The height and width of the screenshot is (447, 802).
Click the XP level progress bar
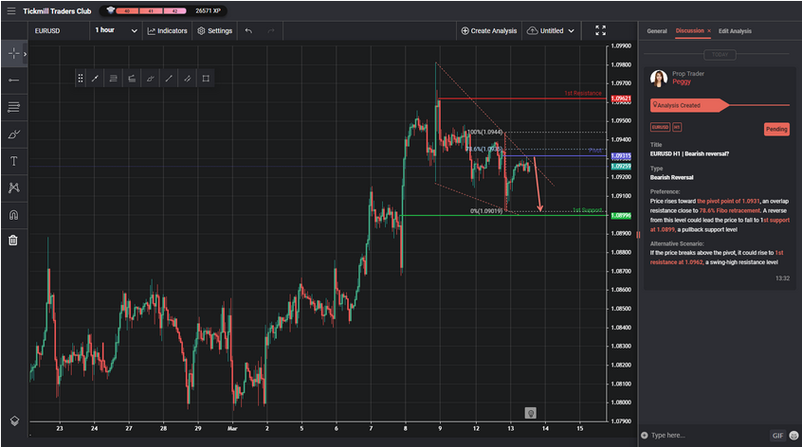click(x=152, y=10)
